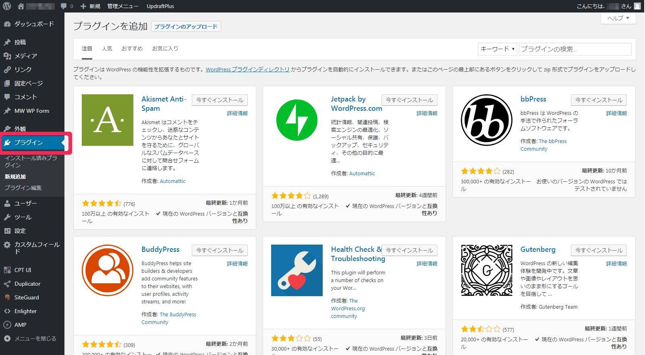
Task: Select the おすすめ tab
Action: click(132, 48)
